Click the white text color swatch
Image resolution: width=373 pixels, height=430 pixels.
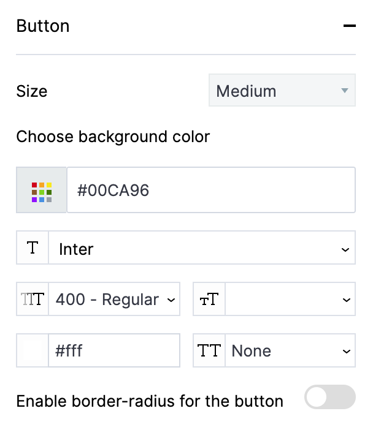pos(33,350)
